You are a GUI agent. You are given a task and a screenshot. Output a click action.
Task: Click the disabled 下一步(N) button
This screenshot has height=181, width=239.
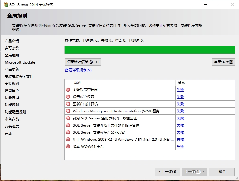click(x=195, y=172)
